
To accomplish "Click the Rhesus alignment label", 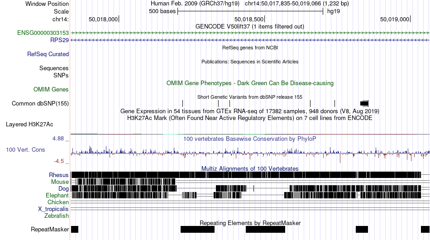I will [59, 175].
